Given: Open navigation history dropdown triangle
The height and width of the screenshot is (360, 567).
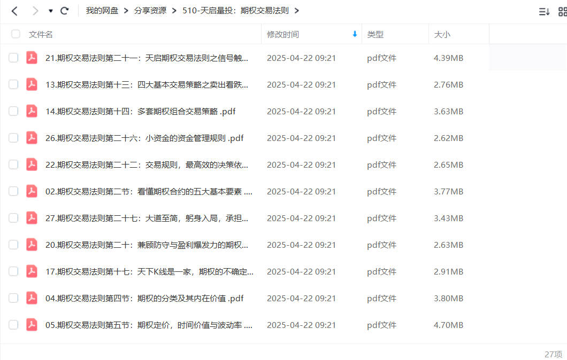Looking at the screenshot, I should coord(51,11).
